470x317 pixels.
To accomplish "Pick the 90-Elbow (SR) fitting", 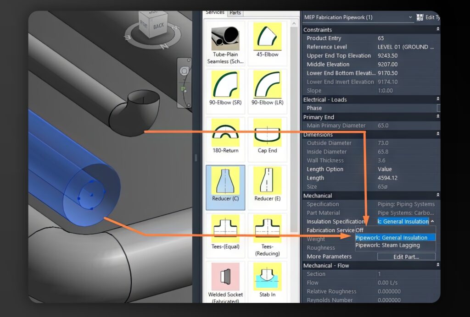I will click(225, 92).
